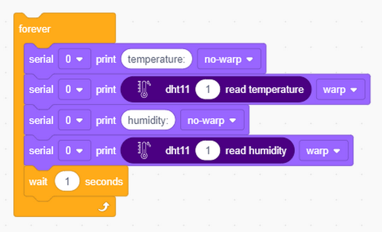Click thermometer icon in read temperature block
Image resolution: width=382 pixels, height=232 pixels.
click(144, 89)
